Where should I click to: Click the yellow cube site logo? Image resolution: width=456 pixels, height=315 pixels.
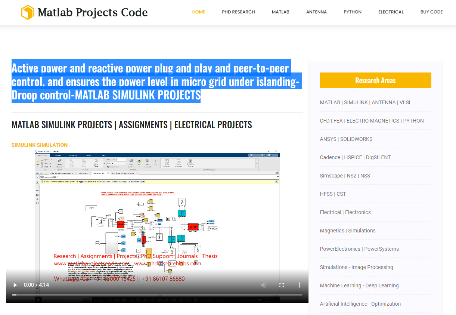pos(28,12)
